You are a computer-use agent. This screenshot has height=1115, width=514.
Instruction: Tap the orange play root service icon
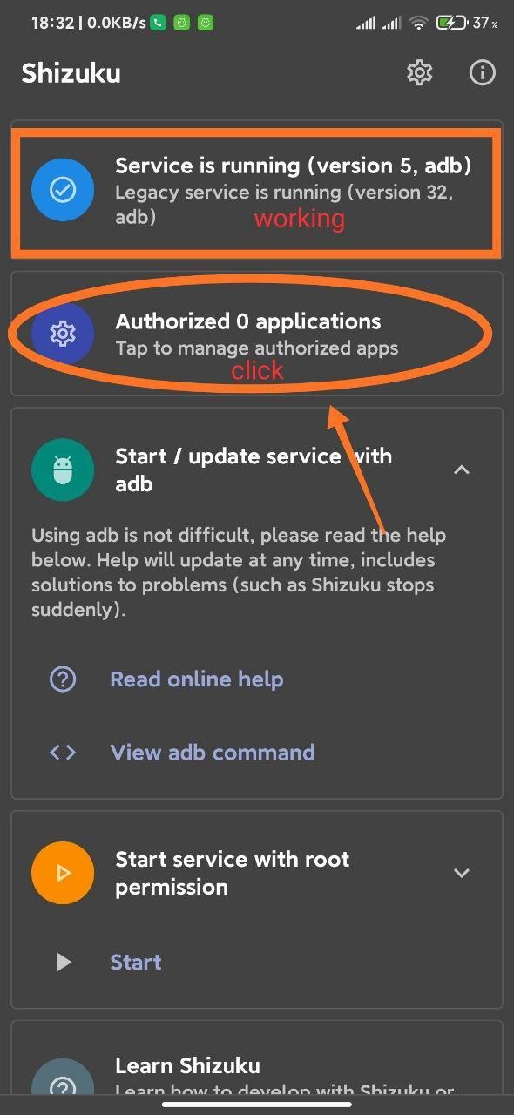[x=63, y=873]
